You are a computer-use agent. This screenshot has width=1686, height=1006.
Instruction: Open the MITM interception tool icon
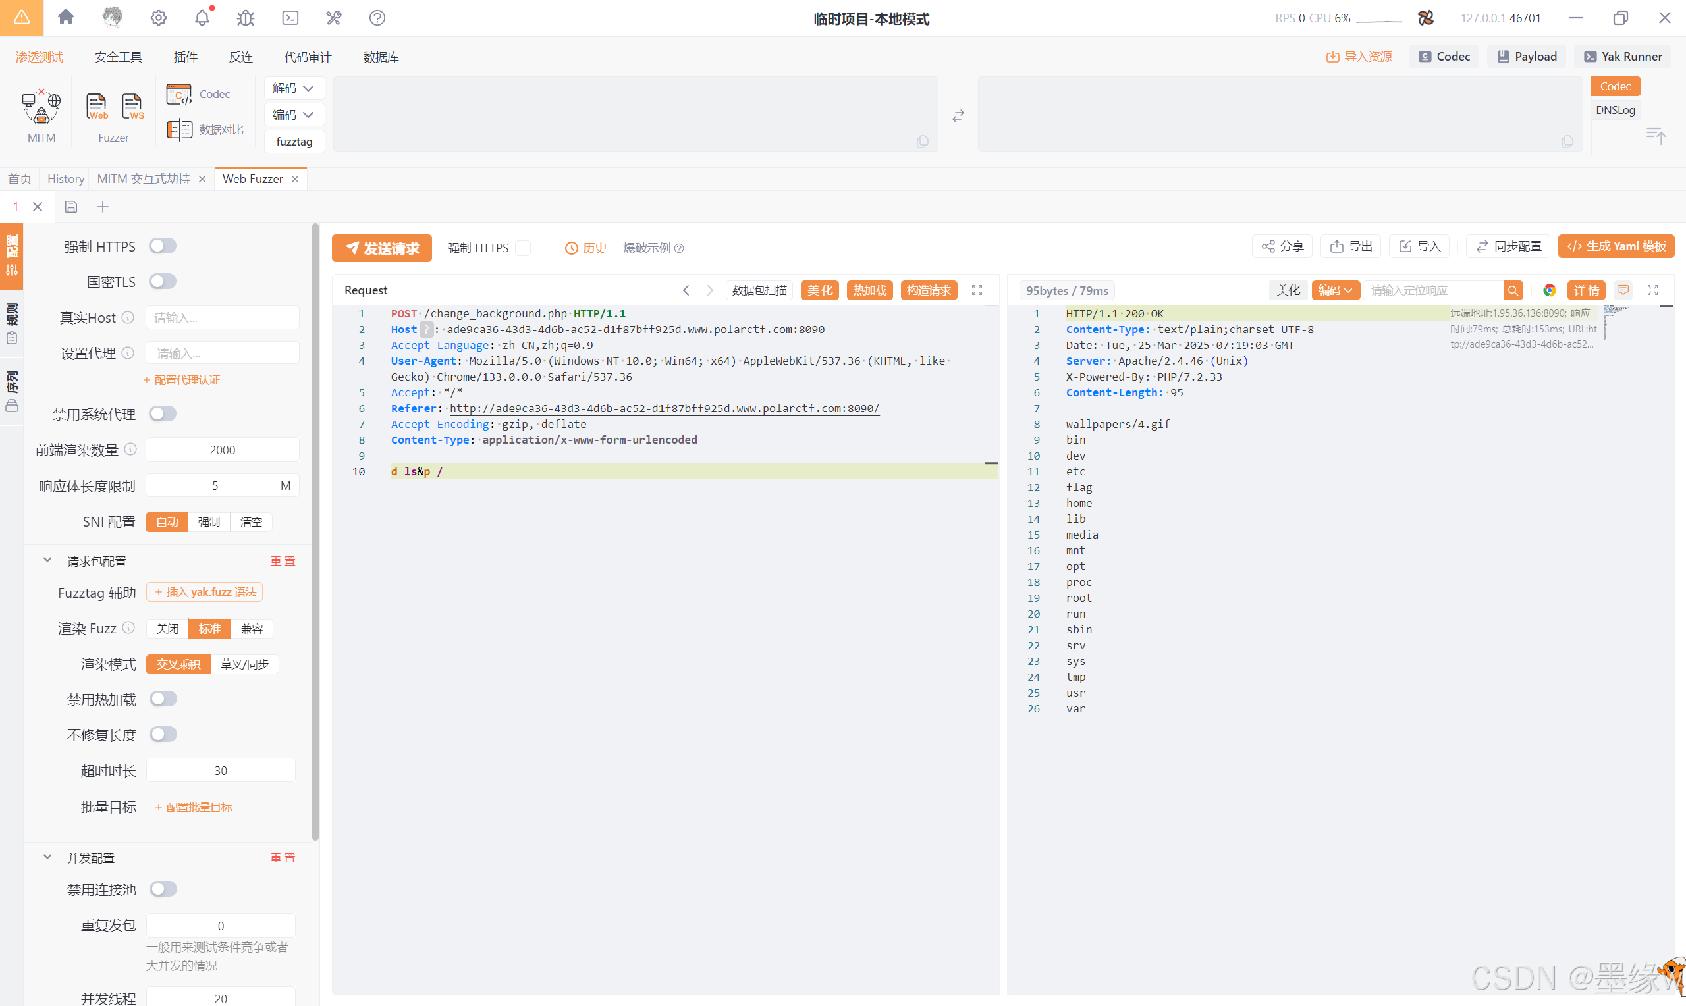click(x=41, y=107)
